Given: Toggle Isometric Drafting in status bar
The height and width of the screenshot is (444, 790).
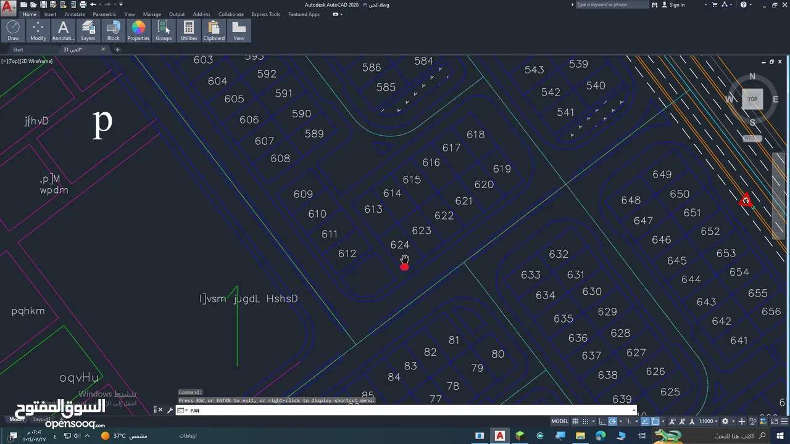Looking at the screenshot, I should point(628,421).
